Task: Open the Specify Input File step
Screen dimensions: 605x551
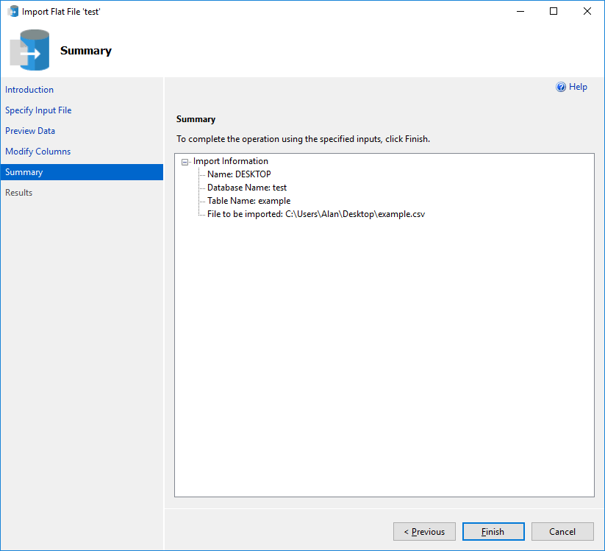Action: click(38, 110)
